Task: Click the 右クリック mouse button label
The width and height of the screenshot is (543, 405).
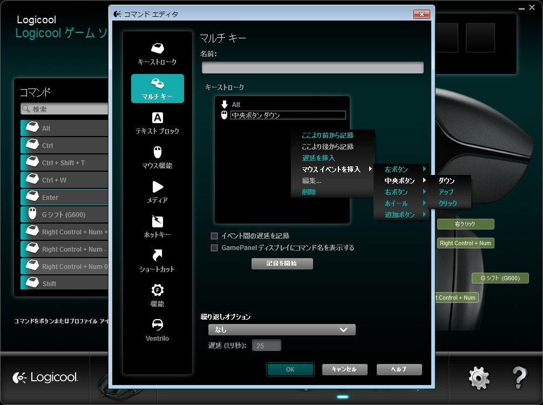Action: 465,224
